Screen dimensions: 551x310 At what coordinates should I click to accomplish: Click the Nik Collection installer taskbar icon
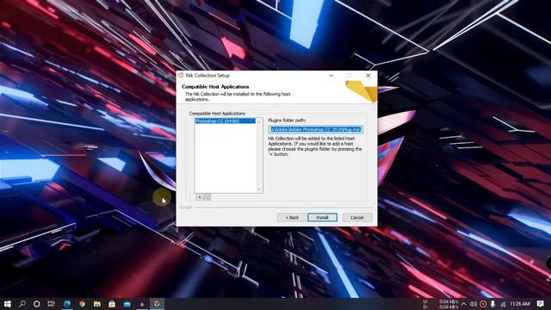point(157,304)
